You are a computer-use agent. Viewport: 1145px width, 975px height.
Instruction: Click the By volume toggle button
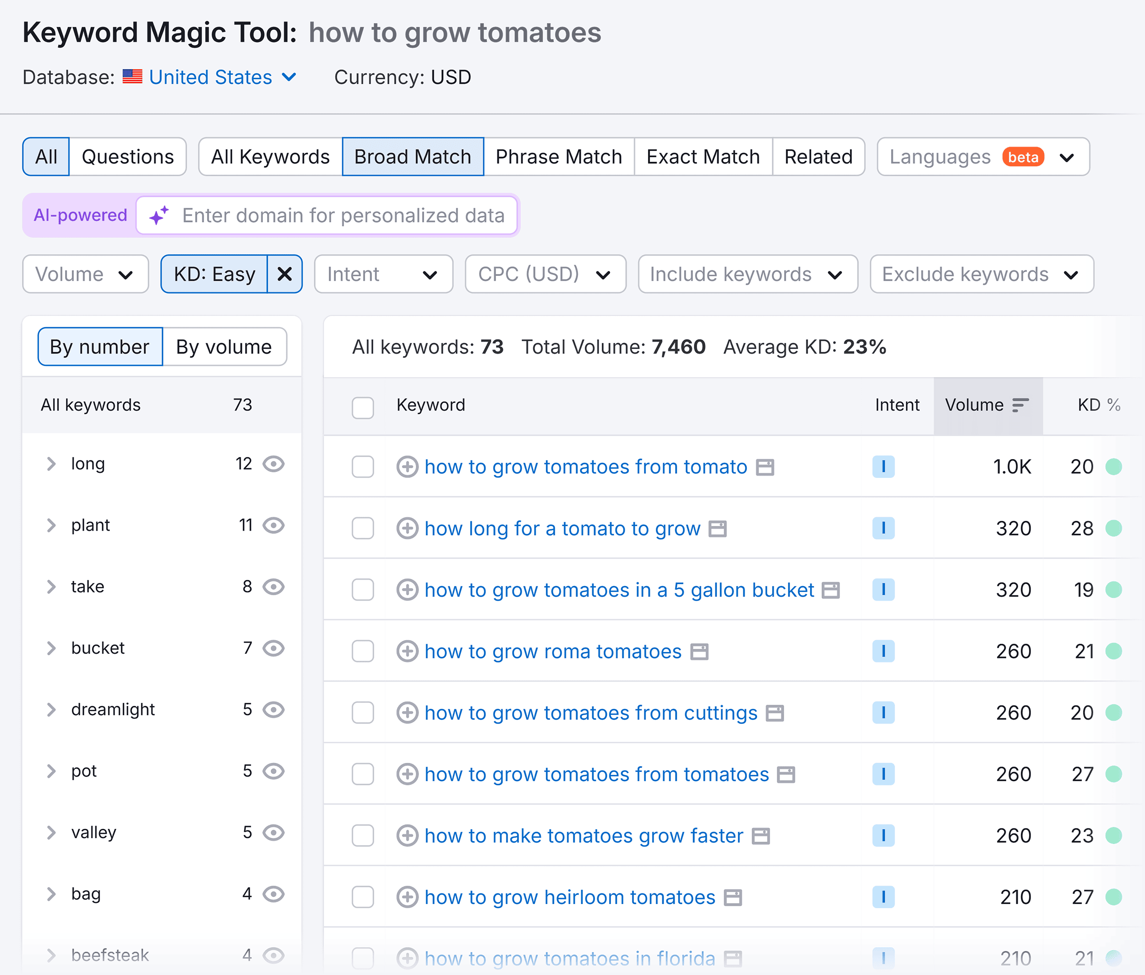(223, 345)
